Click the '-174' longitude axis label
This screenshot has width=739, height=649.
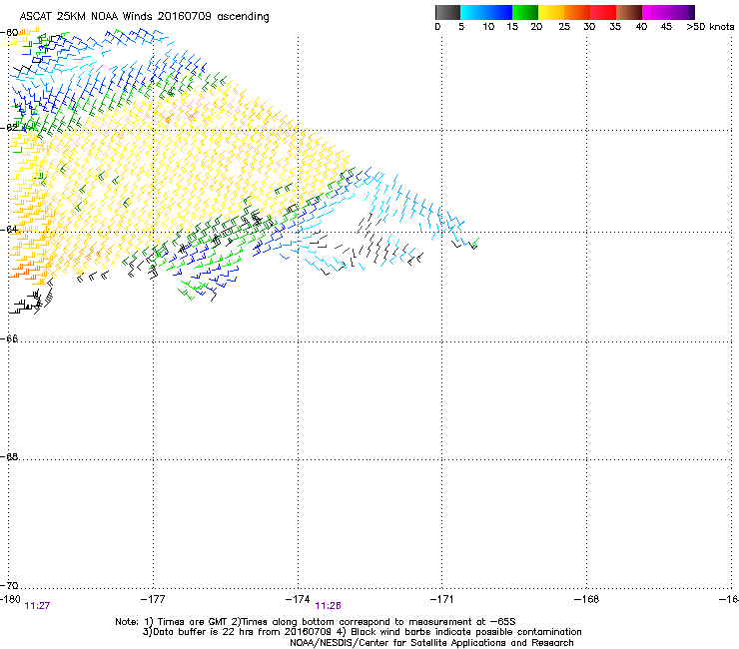[298, 599]
